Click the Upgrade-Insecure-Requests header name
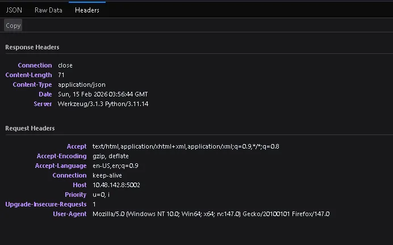 [x=46, y=204]
